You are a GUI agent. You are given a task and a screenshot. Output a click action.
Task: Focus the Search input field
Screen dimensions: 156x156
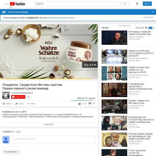point(78,4)
